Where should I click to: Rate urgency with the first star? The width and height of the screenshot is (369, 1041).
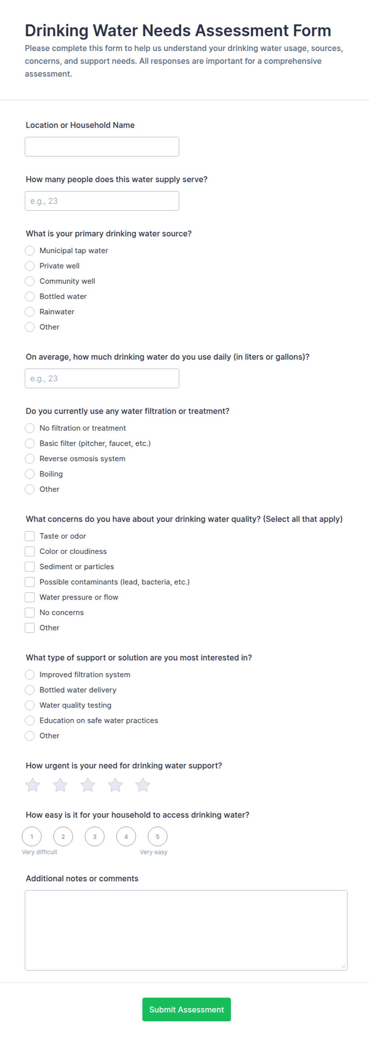(x=33, y=785)
